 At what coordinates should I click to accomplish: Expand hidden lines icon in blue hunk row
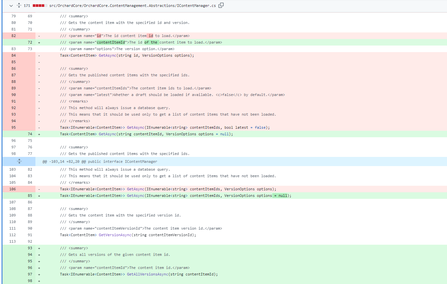[x=19, y=161]
